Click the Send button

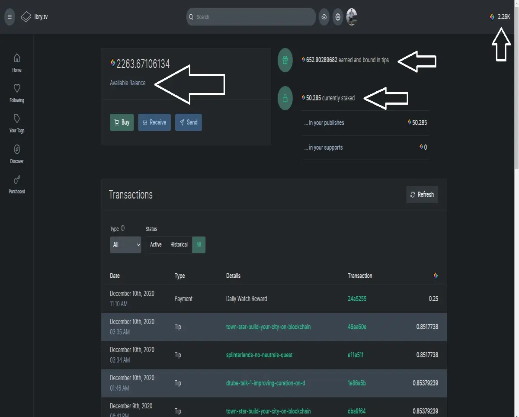click(x=189, y=122)
